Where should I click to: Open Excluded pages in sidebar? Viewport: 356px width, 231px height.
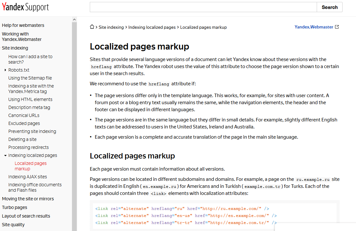24,123
